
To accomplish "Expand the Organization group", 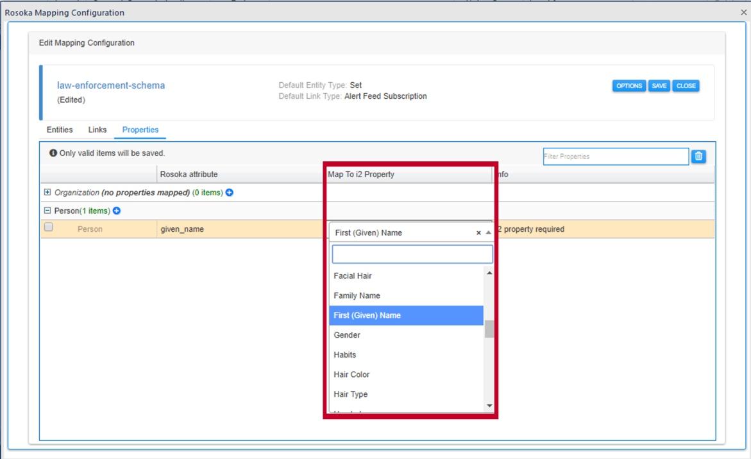I will (x=47, y=193).
